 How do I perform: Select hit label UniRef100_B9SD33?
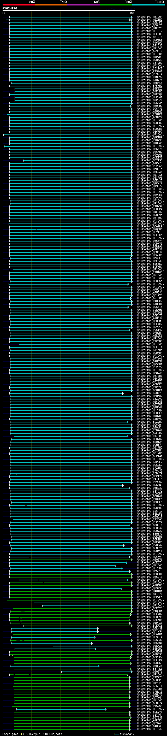tap(150, 45)
